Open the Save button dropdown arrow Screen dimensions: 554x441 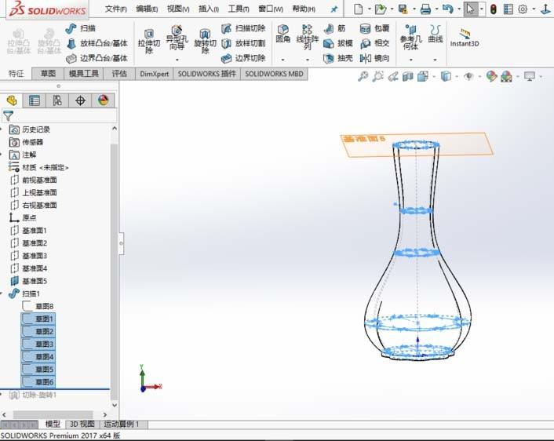pos(414,9)
